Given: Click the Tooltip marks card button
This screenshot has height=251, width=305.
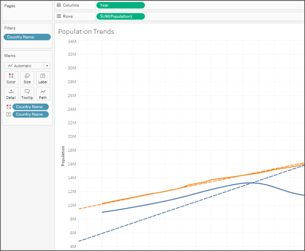Looking at the screenshot, I should click(x=27, y=94).
